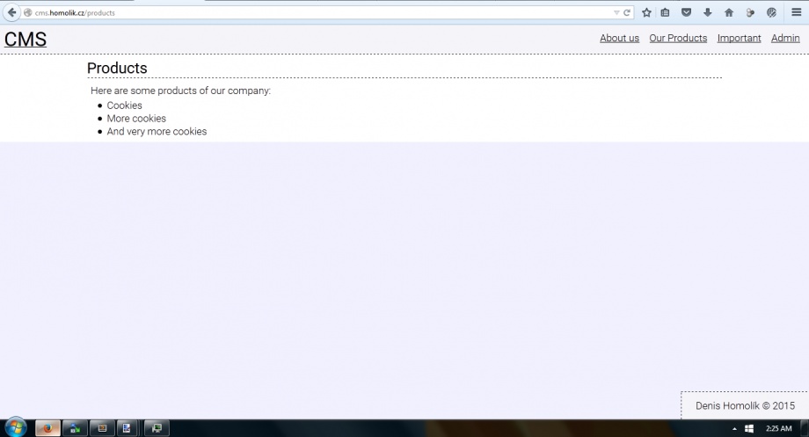Go to the Firefox home page
Screen dimensions: 809x437
coord(728,13)
